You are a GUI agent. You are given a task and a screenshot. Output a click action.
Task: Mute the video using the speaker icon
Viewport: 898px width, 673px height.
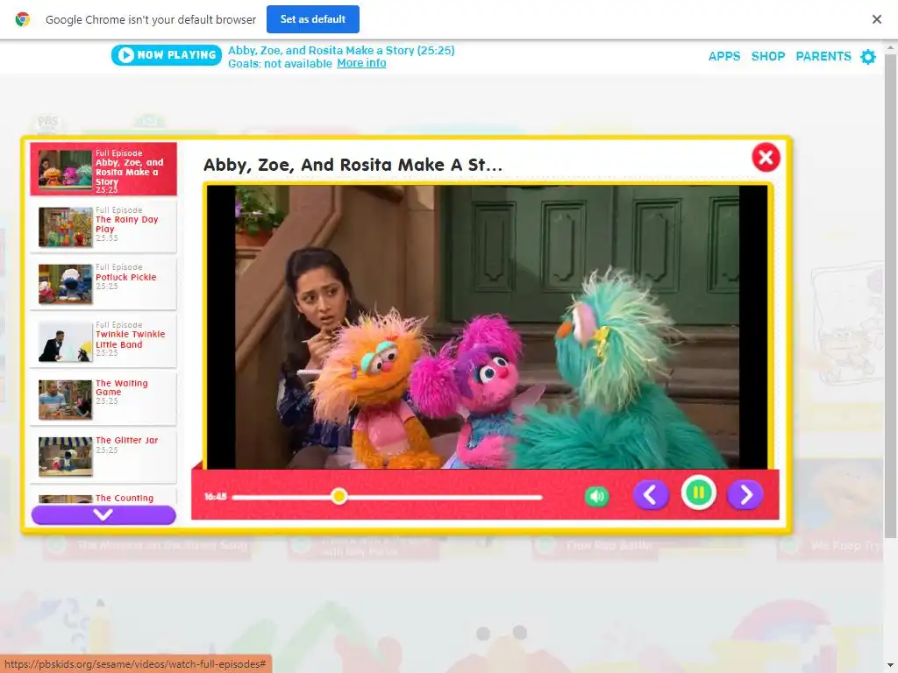[x=596, y=496]
